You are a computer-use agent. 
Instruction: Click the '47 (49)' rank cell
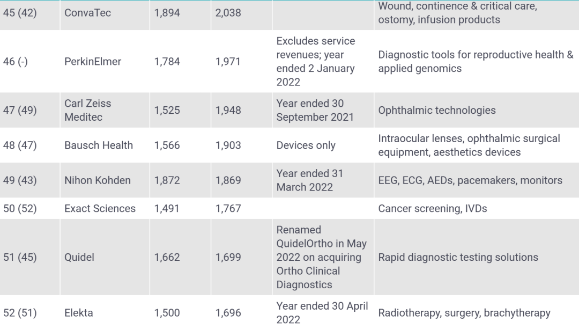point(20,110)
